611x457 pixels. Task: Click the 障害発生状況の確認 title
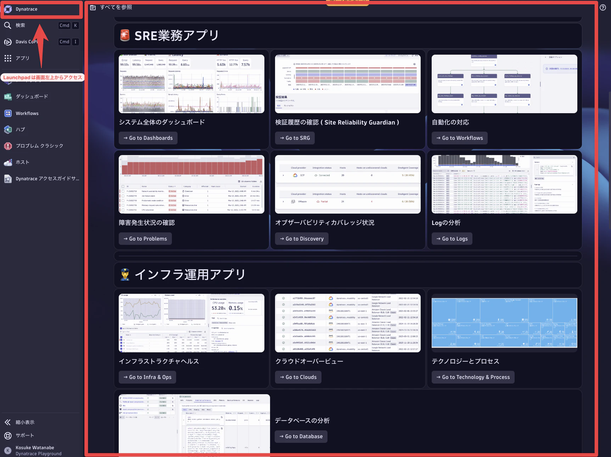[x=147, y=222]
